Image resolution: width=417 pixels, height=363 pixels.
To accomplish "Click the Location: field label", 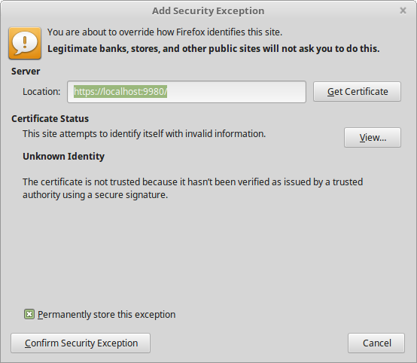I will 41,92.
